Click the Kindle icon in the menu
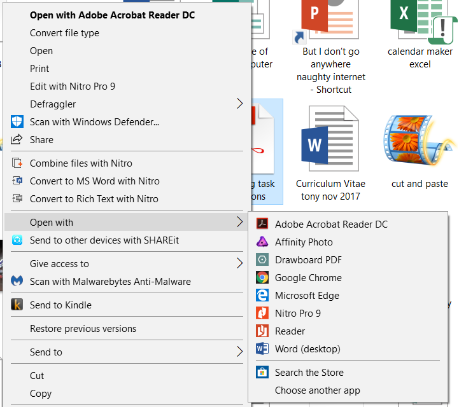 [x=17, y=305]
